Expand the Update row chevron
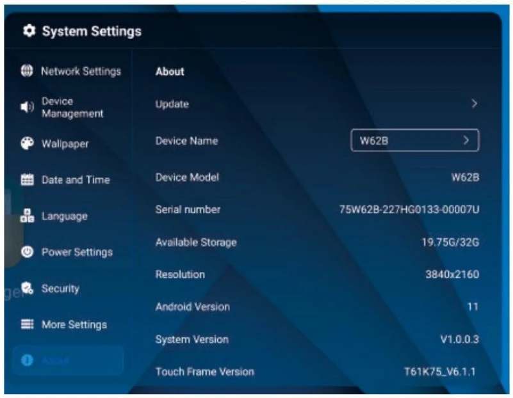Viewport: 513px width, 398px height. (474, 104)
